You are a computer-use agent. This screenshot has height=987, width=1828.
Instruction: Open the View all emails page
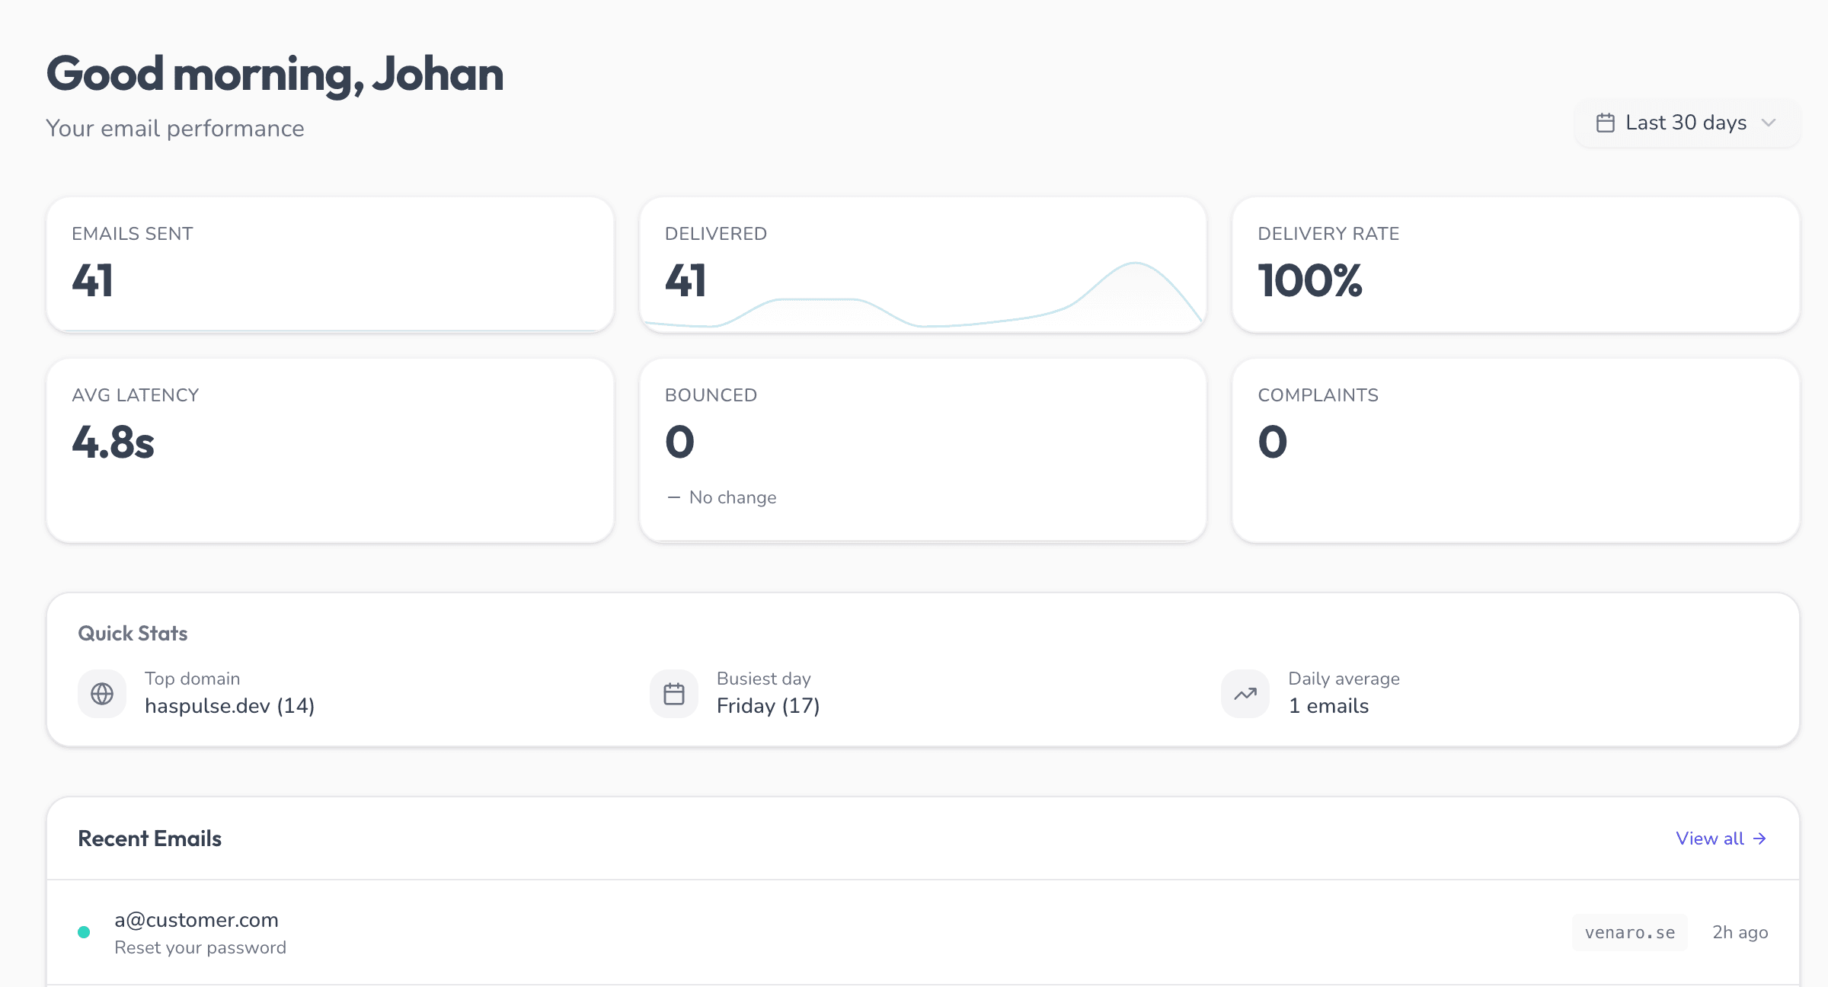pos(1709,838)
